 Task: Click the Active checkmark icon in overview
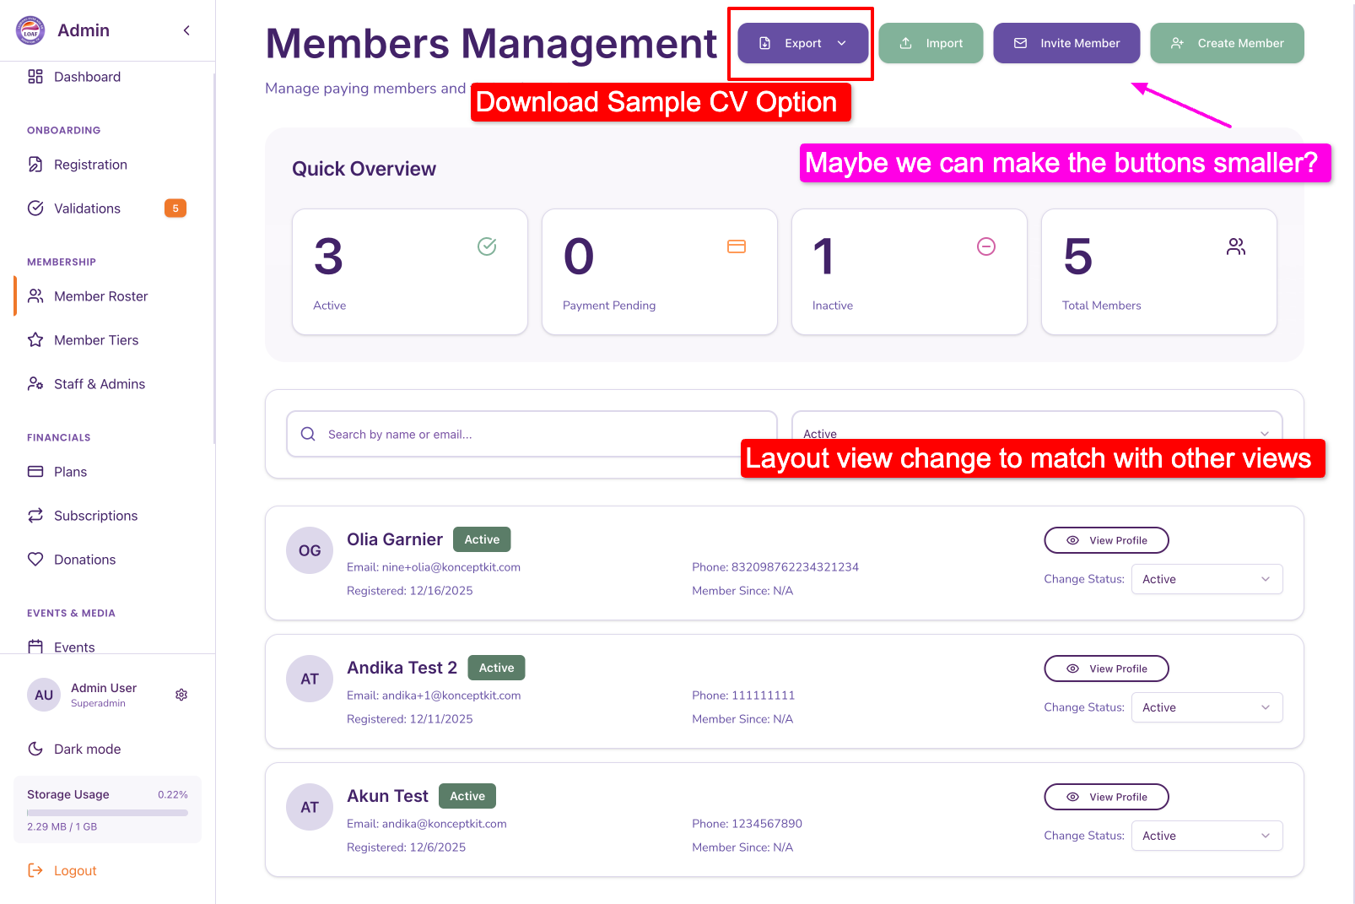(x=487, y=246)
